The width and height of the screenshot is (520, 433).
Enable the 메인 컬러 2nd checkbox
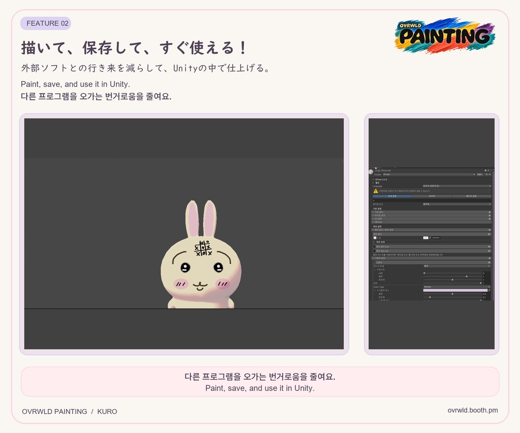tap(374, 247)
